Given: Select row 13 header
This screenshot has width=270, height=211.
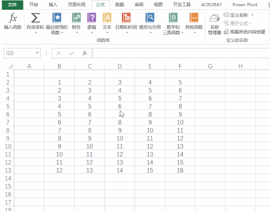Looking at the screenshot, I should point(8,170).
